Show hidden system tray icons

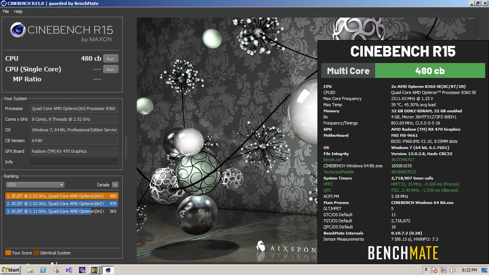[x=426, y=270]
